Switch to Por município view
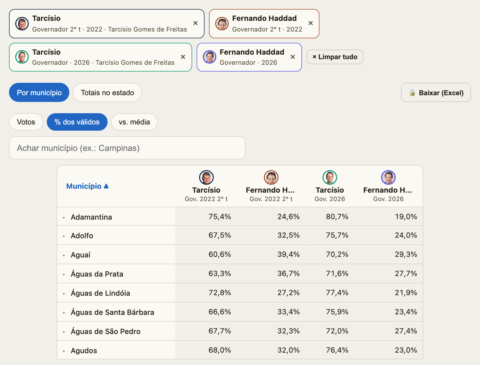480x365 pixels. [39, 92]
